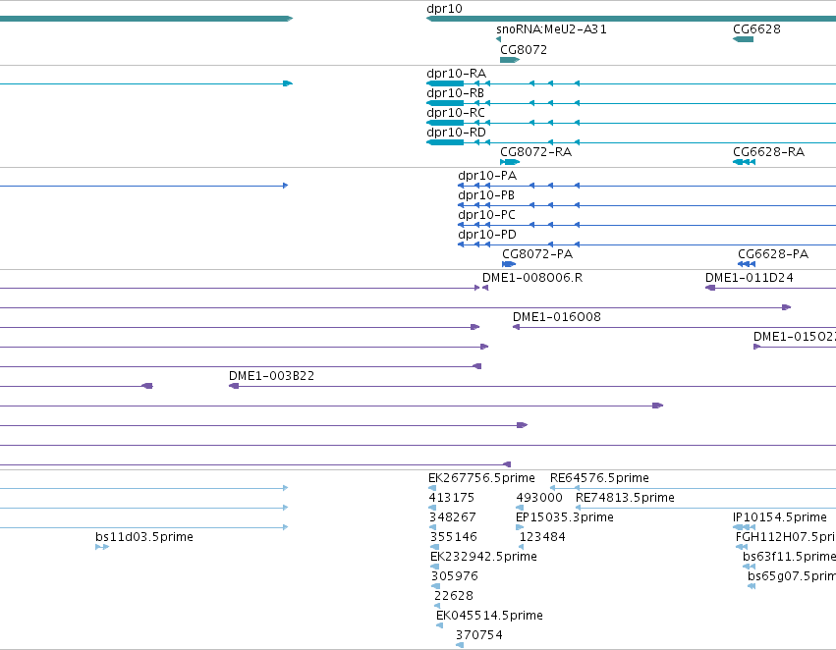
Task: Click EST bs63f11.5prime label
Action: coord(789,557)
